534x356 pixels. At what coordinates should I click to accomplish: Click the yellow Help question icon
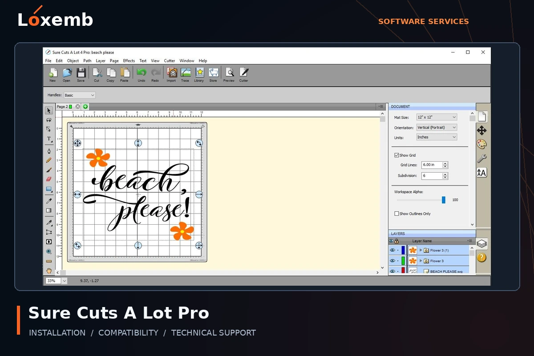tap(481, 257)
